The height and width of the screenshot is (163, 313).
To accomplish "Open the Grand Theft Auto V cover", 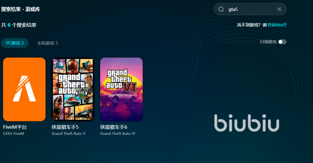I will [x=73, y=89].
